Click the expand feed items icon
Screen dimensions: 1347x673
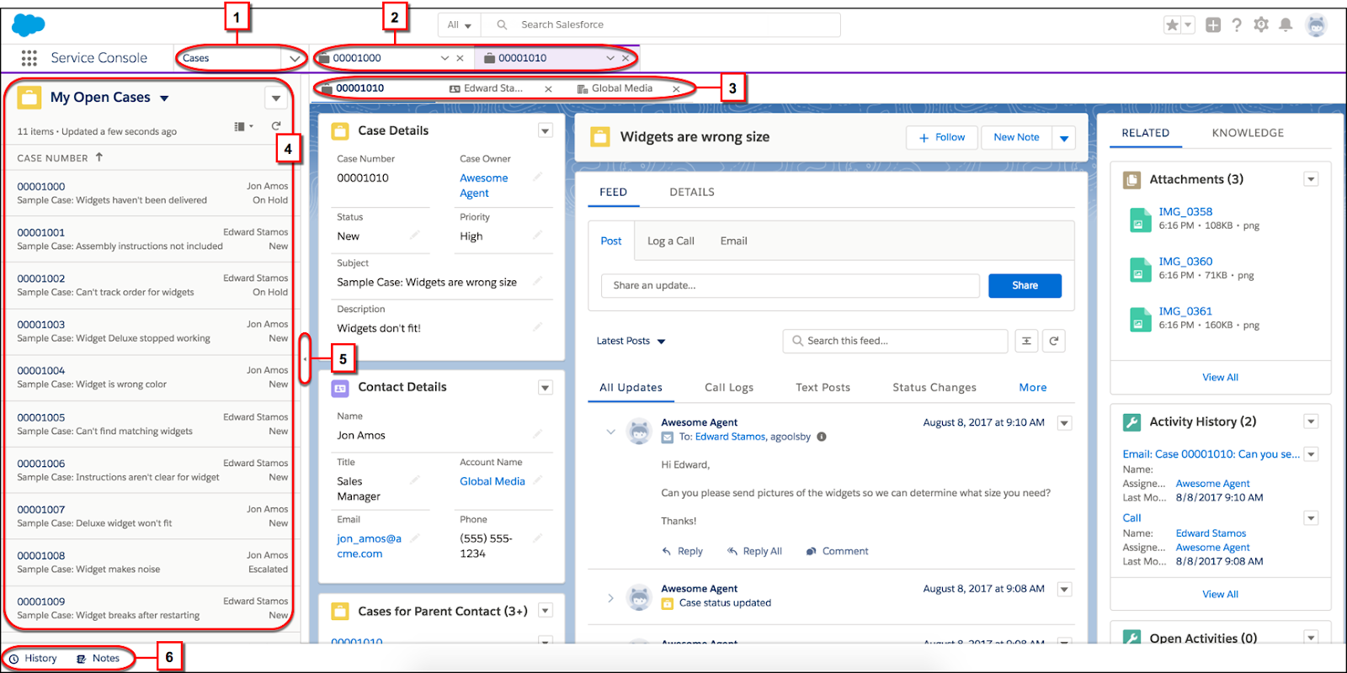(1026, 341)
